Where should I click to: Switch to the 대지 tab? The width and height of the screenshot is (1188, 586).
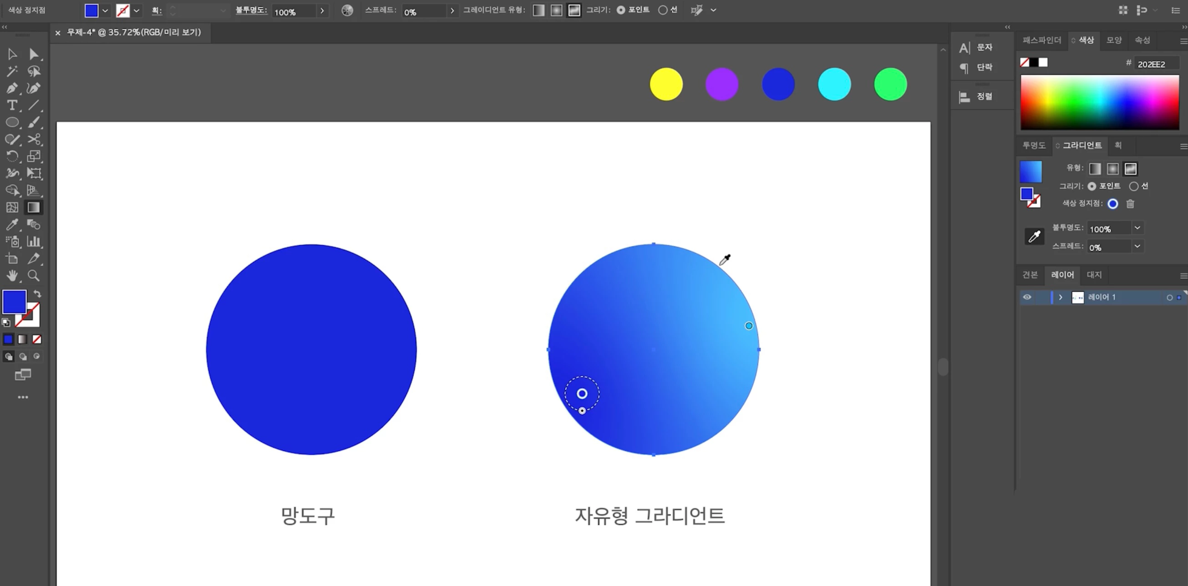point(1094,275)
